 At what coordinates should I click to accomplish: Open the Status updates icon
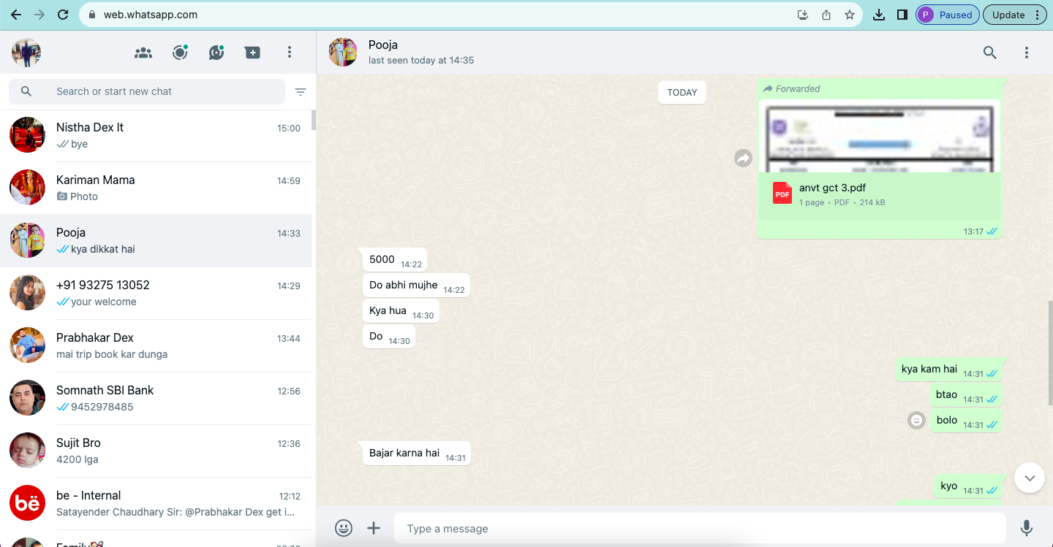click(180, 53)
